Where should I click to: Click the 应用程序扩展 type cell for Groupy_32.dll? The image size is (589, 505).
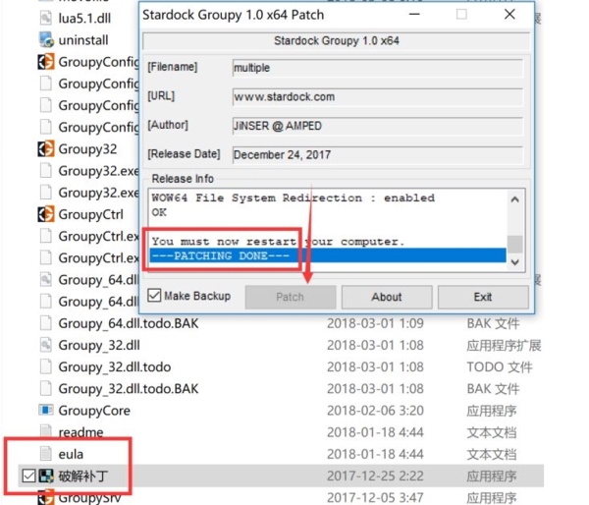coord(504,345)
